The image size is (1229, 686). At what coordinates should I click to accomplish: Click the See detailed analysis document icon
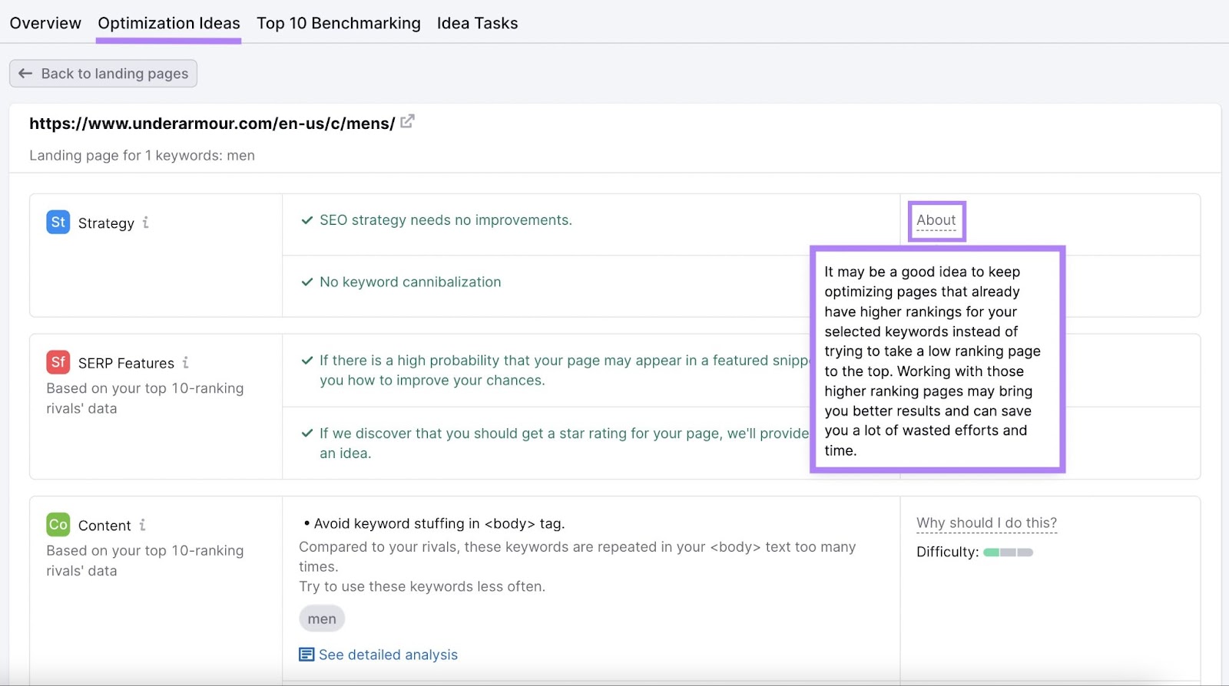[x=306, y=655]
